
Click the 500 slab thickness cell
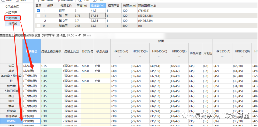(130, 26)
